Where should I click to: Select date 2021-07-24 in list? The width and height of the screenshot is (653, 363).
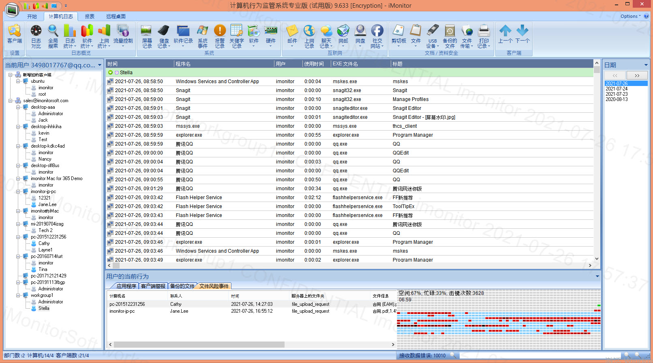pyautogui.click(x=617, y=89)
